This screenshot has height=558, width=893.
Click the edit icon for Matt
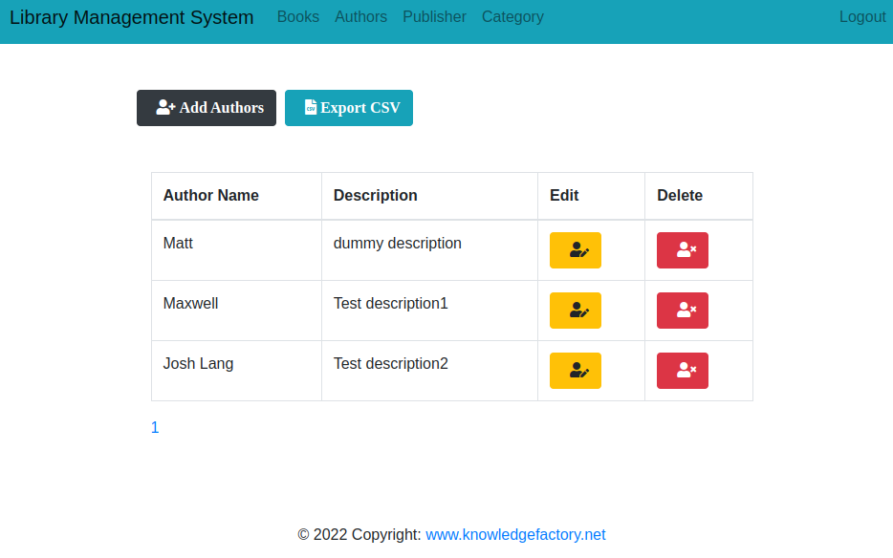pos(576,250)
